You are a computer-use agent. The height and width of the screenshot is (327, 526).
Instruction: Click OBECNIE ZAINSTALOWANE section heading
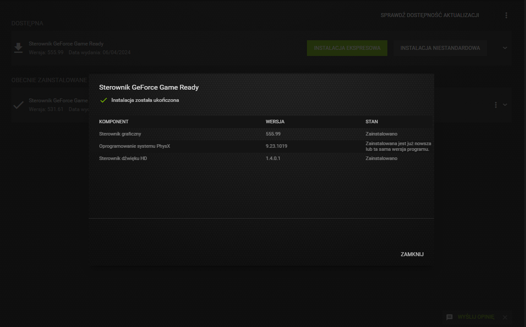coord(49,80)
